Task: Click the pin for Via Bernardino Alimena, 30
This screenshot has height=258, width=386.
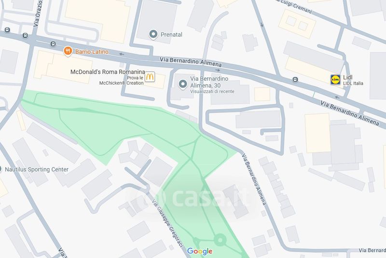Action: (x=183, y=84)
